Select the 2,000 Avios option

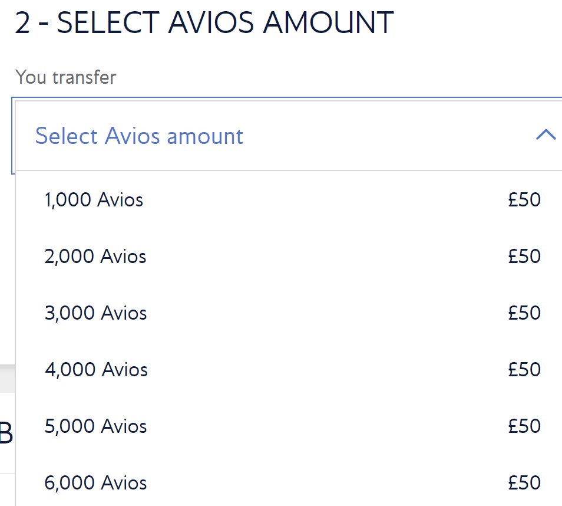pyautogui.click(x=95, y=256)
